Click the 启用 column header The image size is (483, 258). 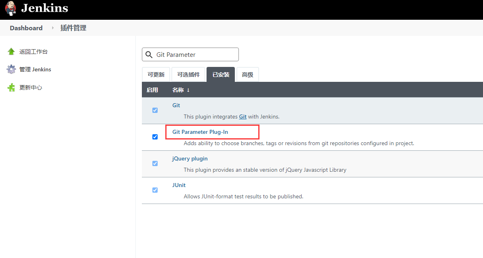(x=152, y=90)
